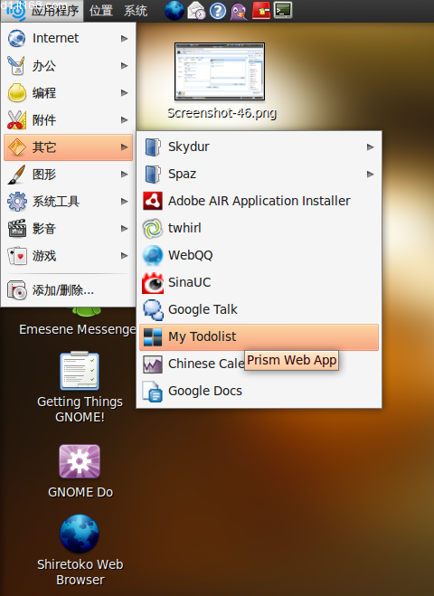Click the red lock panel launcher icon
Image resolution: width=434 pixels, height=596 pixels.
pos(261,10)
